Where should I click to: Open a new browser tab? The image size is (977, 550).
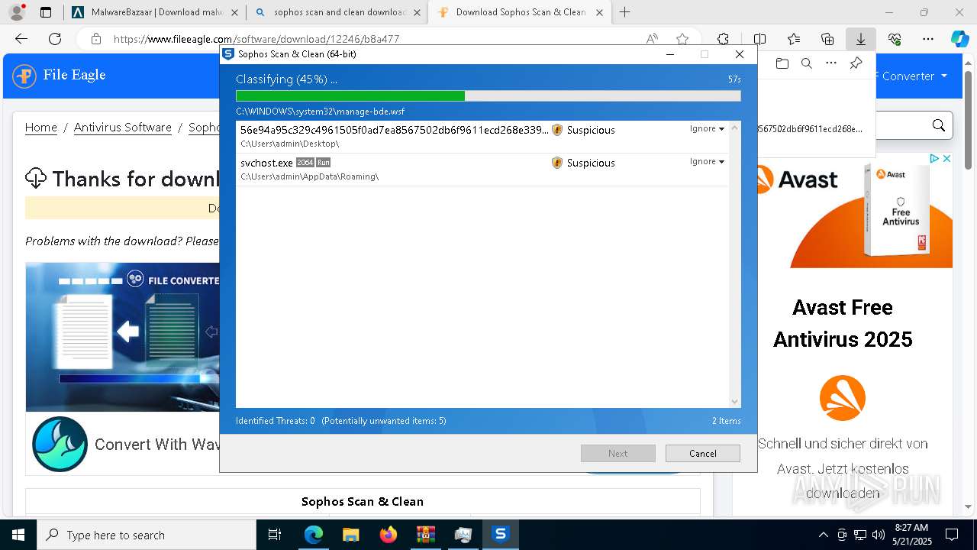tap(625, 12)
